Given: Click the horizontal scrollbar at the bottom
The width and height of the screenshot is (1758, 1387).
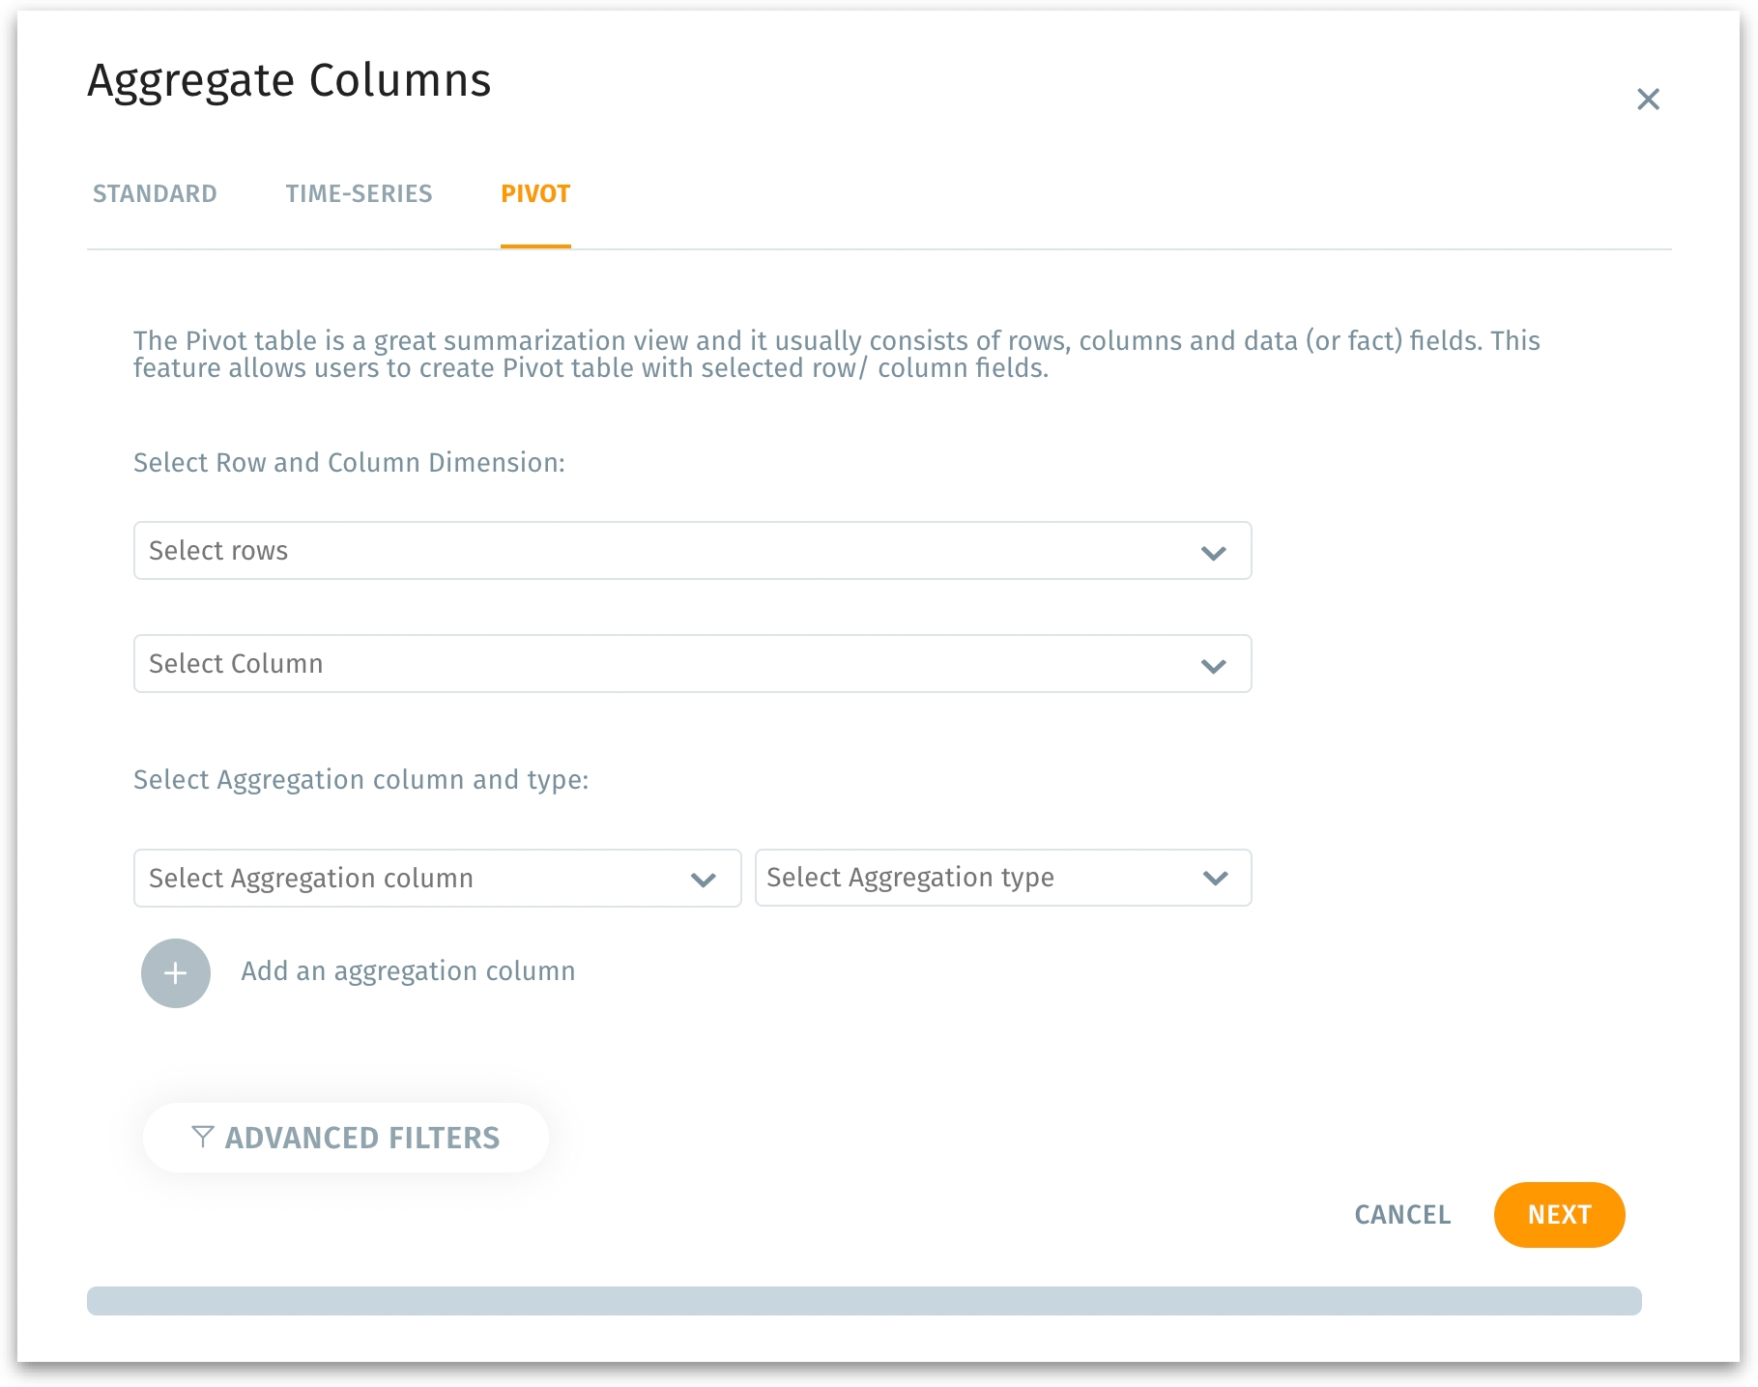Looking at the screenshot, I should point(864,1301).
